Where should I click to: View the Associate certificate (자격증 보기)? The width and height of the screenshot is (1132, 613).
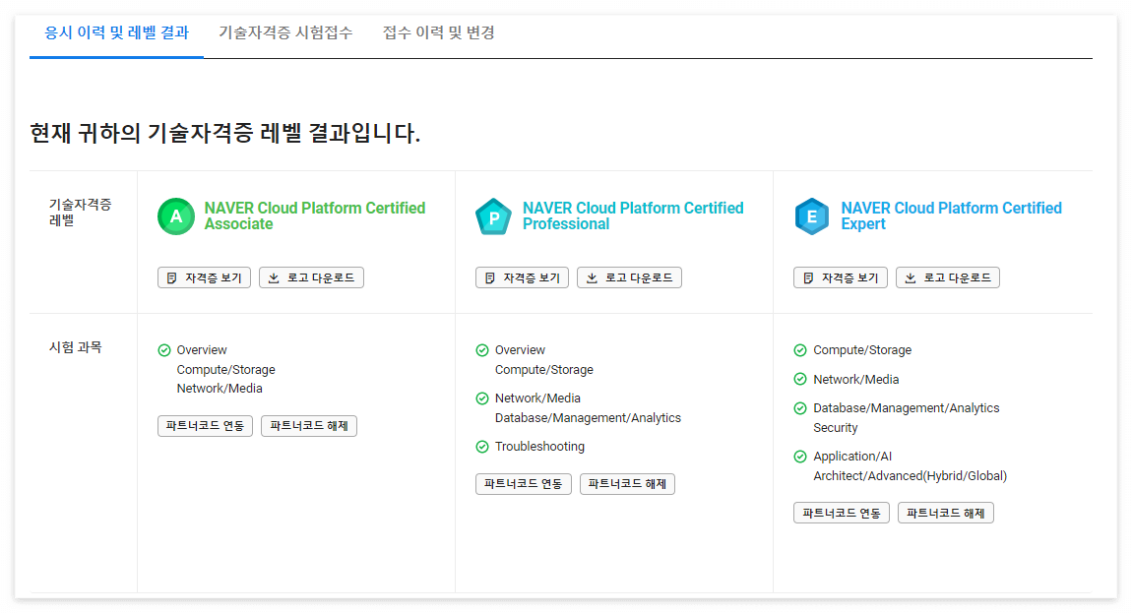205,278
